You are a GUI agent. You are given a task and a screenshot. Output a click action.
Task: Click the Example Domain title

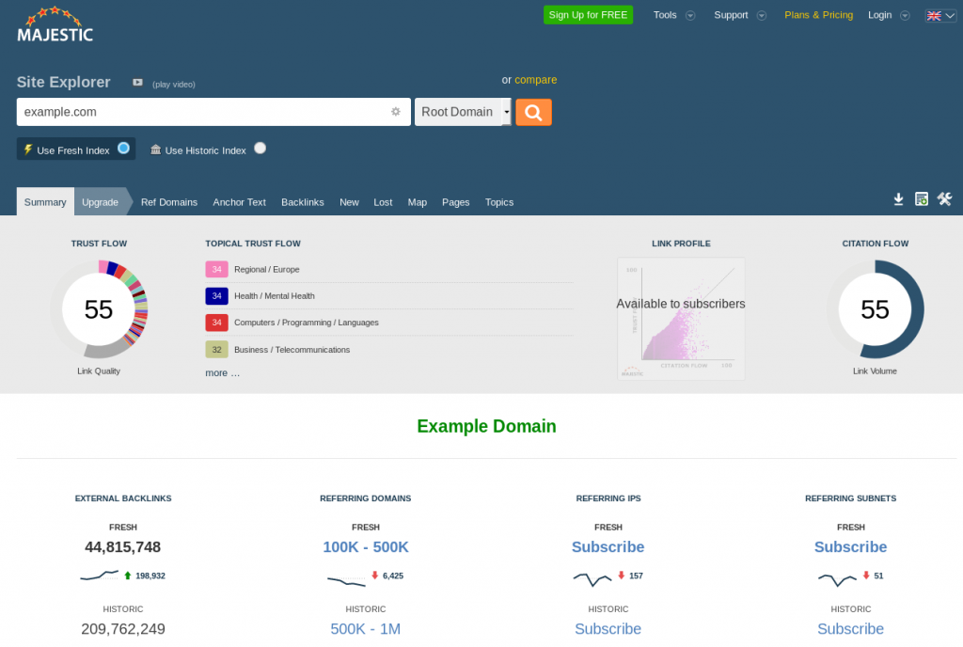tap(486, 426)
